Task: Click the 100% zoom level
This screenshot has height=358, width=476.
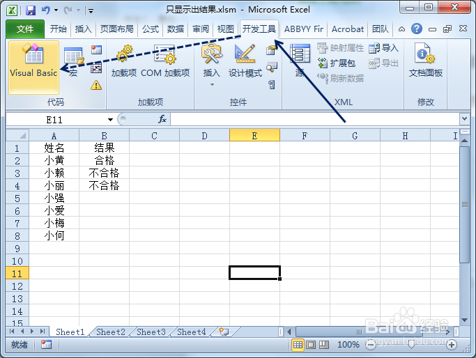Action: pyautogui.click(x=348, y=345)
